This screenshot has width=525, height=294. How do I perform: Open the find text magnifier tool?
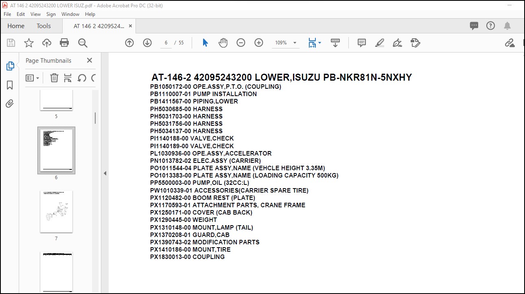pyautogui.click(x=83, y=43)
